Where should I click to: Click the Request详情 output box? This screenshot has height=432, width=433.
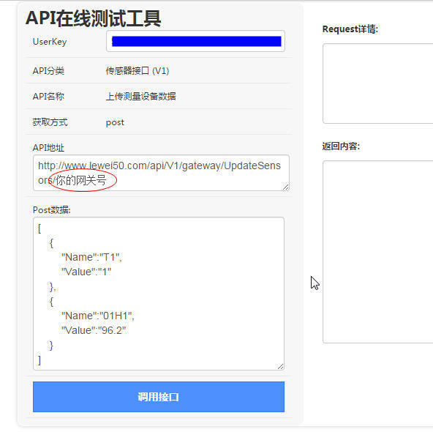point(377,83)
